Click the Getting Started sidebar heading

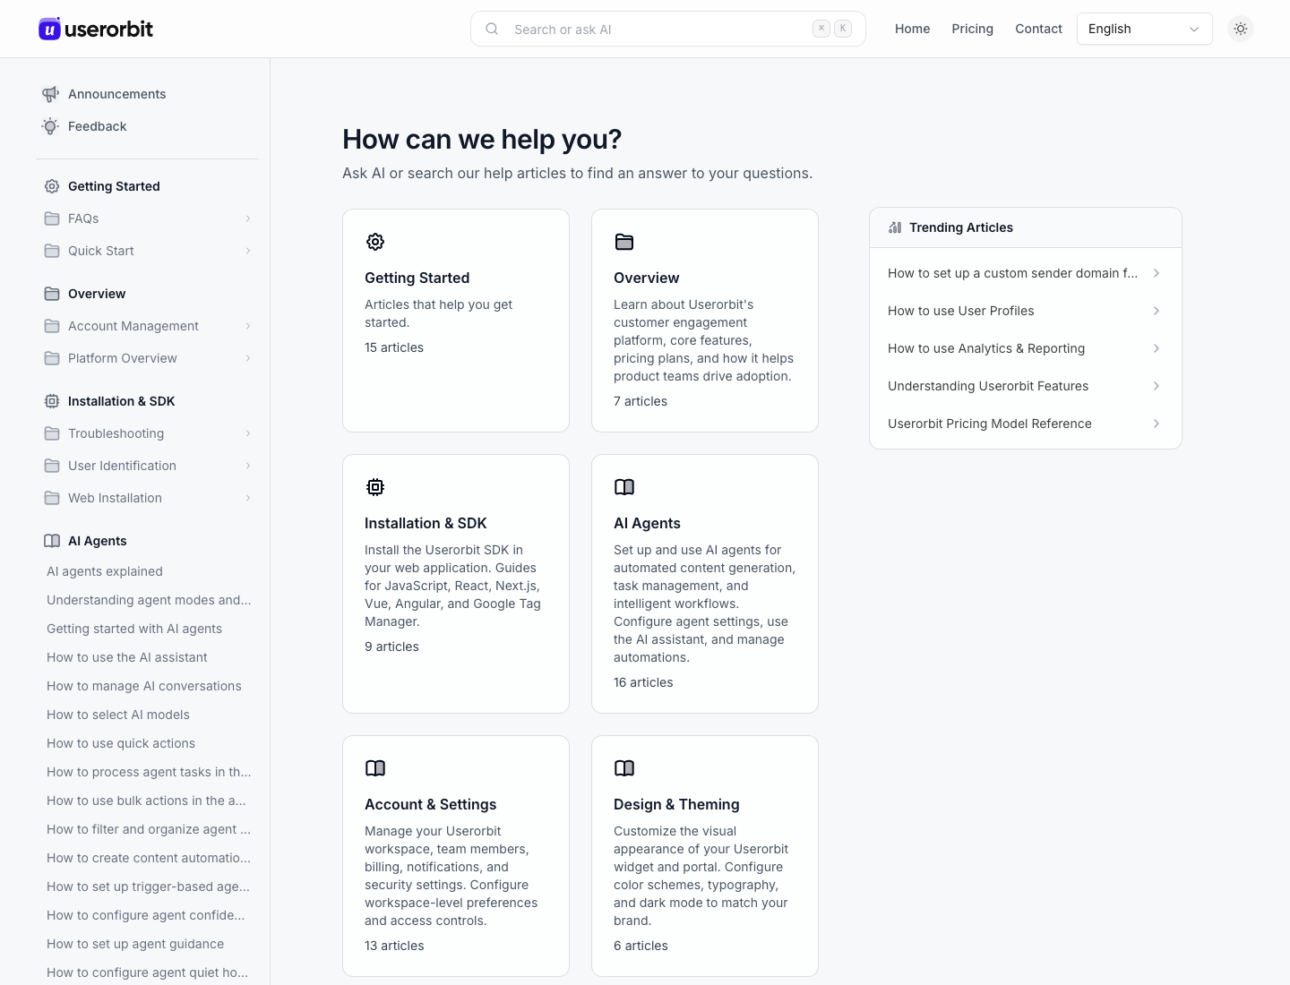coord(114,186)
